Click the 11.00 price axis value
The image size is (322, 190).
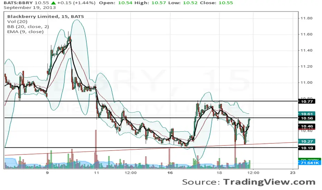pyautogui.click(x=306, y=83)
